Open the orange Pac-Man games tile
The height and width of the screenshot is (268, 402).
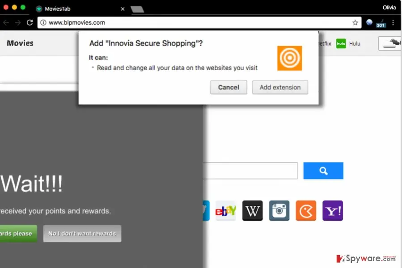(306, 211)
